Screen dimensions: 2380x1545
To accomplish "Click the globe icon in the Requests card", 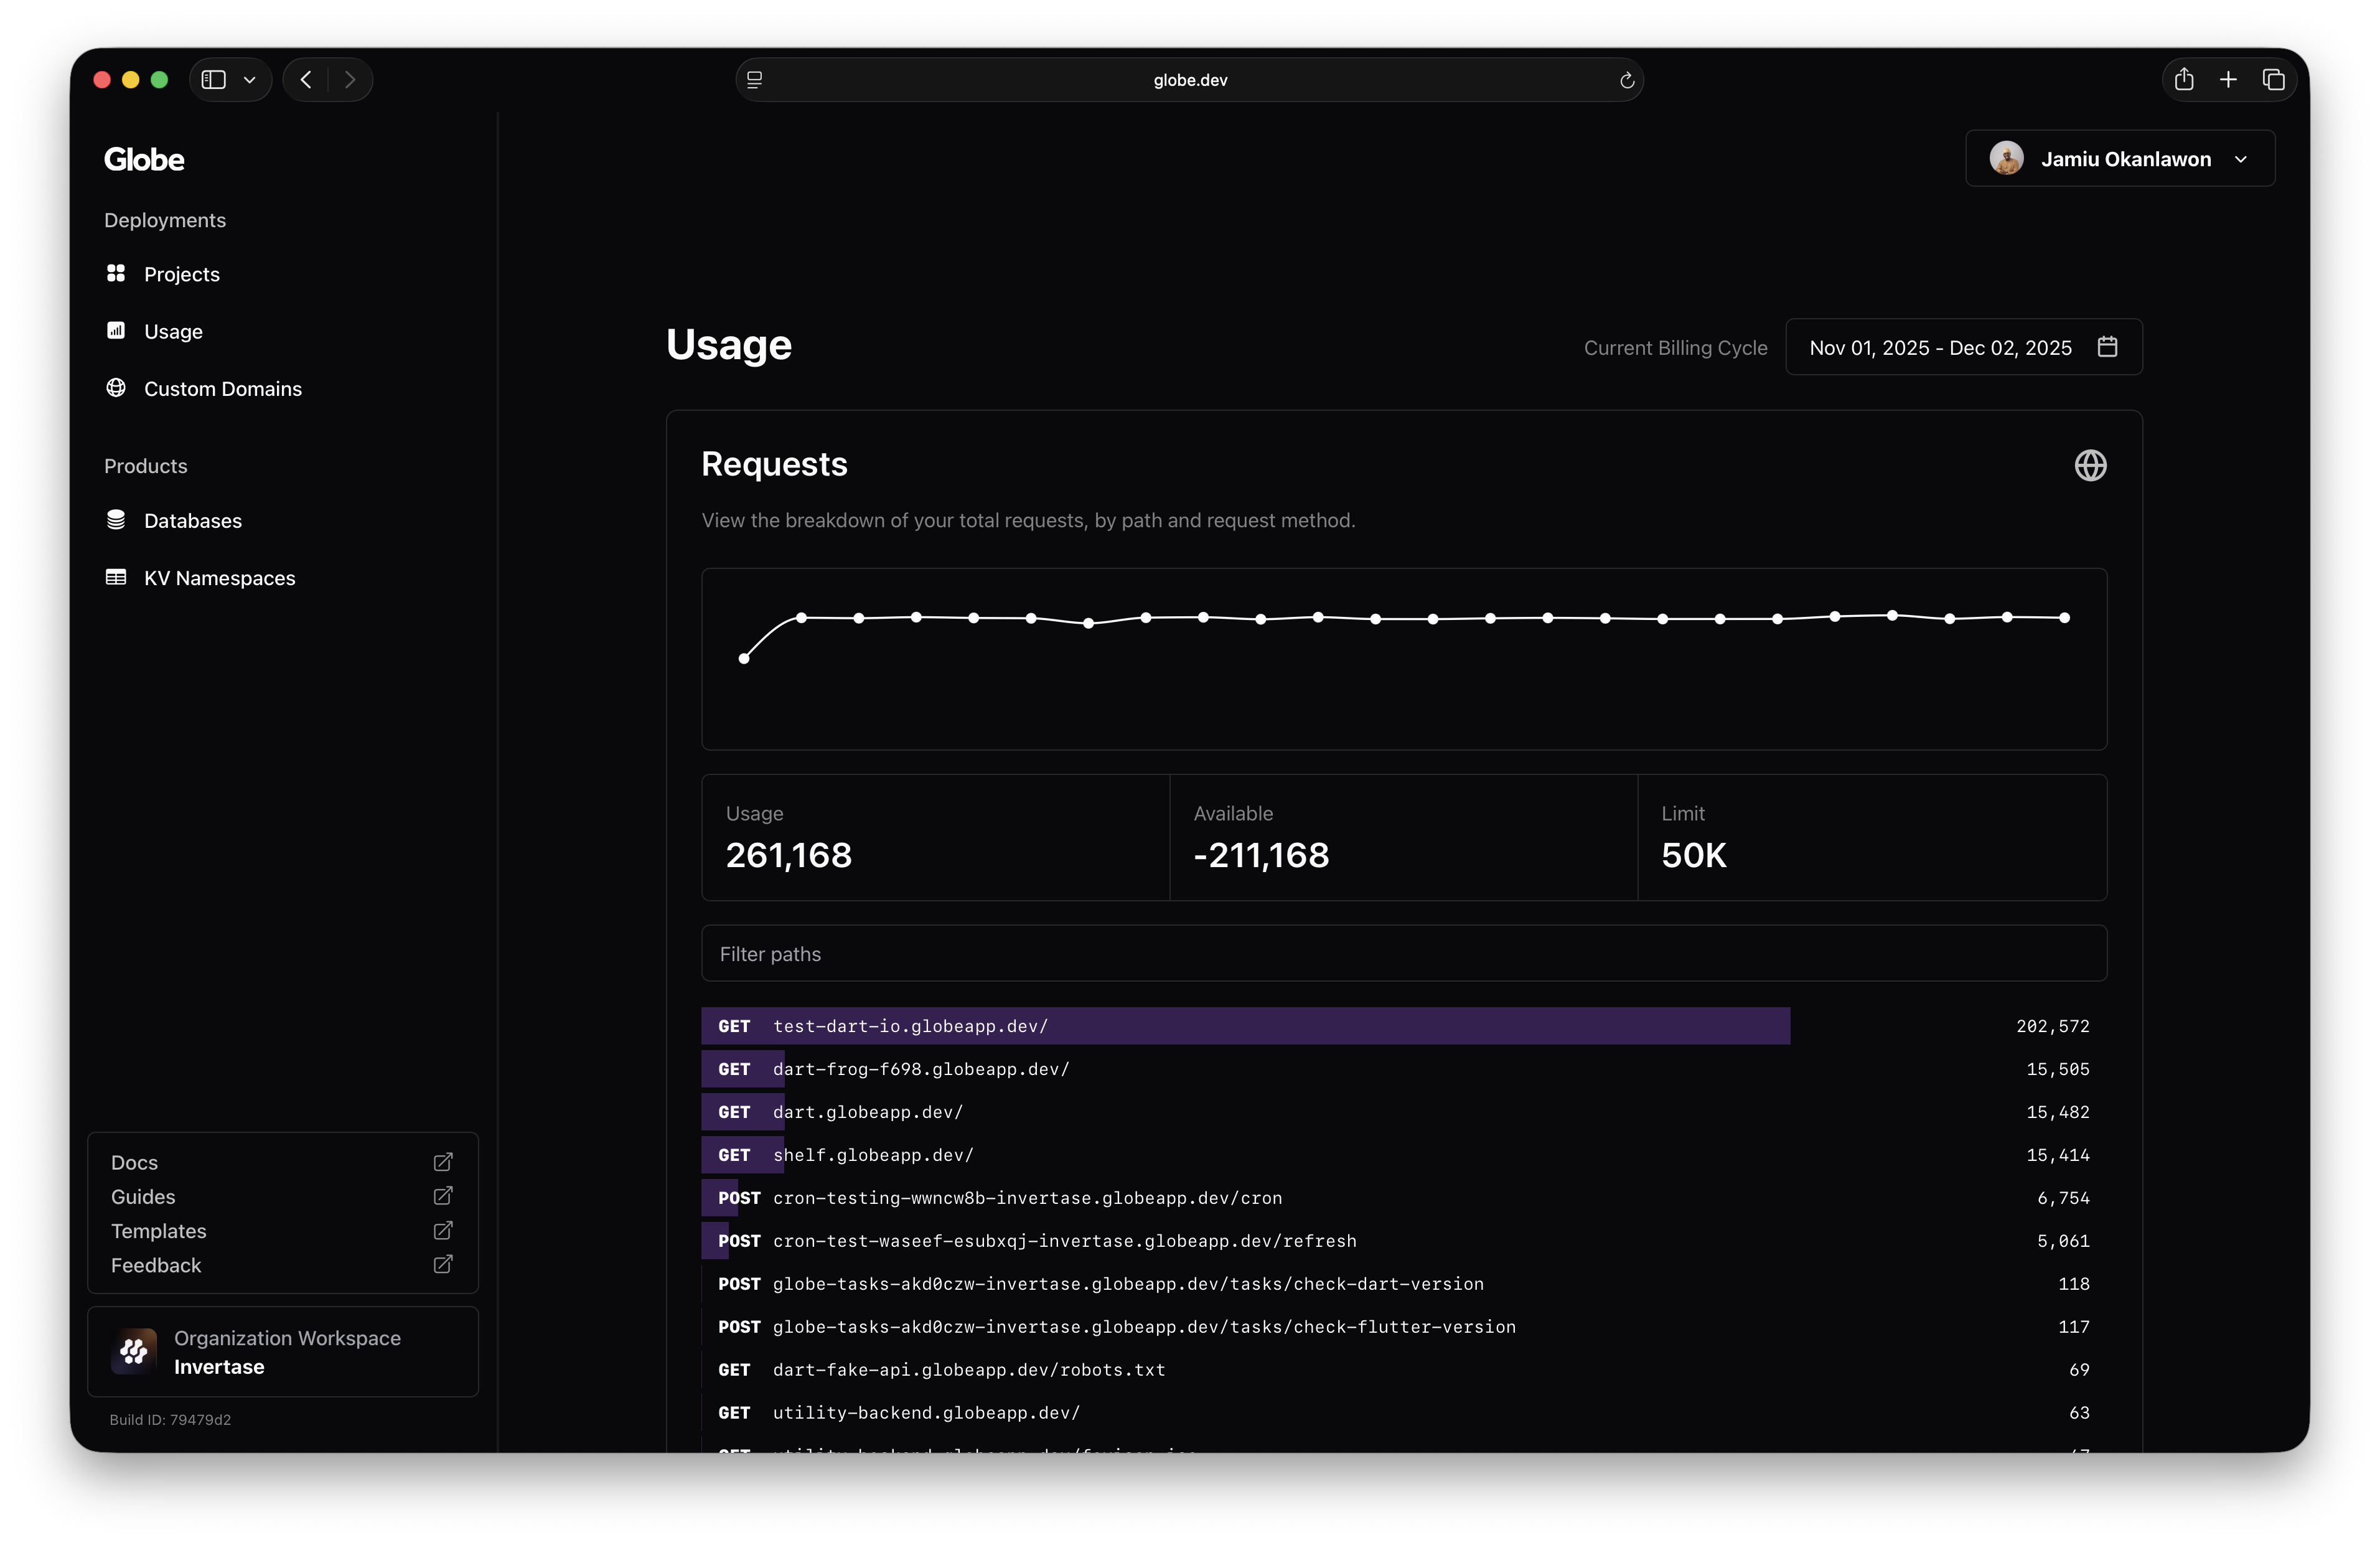I will click(2090, 465).
